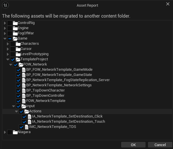Expand the ControlRig tree node

(x=5, y=23)
